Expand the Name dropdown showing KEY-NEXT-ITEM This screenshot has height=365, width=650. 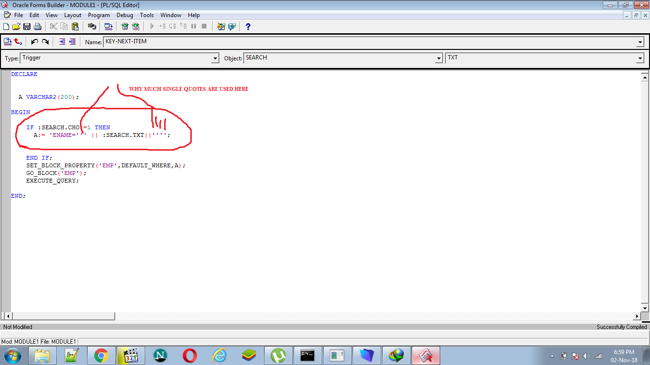coord(640,42)
